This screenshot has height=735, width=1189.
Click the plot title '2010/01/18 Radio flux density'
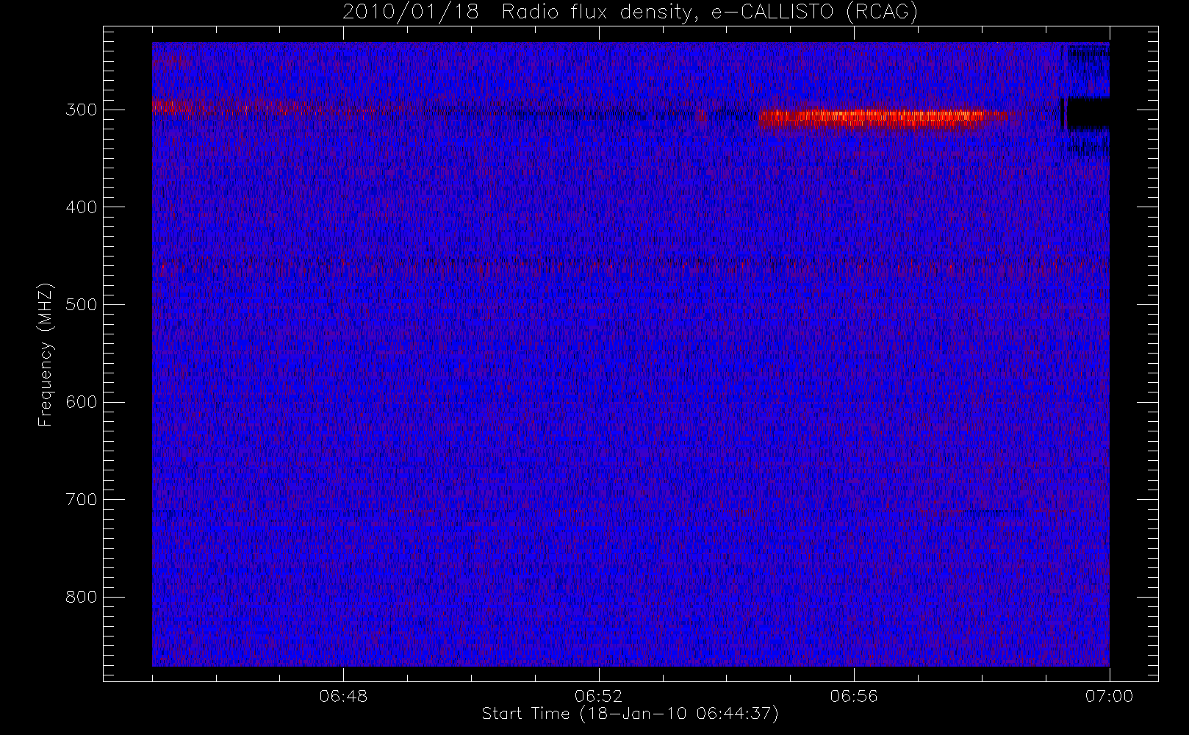(x=520, y=12)
